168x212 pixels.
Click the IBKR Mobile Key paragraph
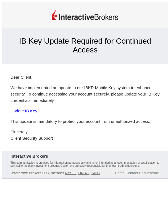point(85,94)
